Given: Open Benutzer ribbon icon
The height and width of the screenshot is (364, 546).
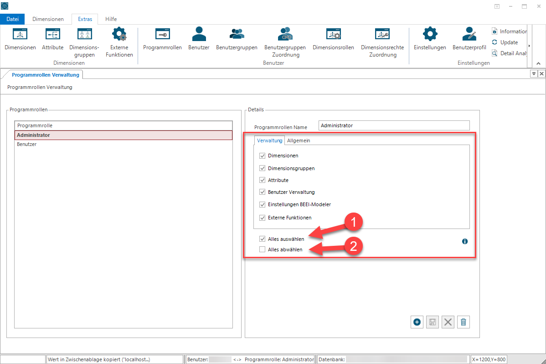Looking at the screenshot, I should 199,39.
